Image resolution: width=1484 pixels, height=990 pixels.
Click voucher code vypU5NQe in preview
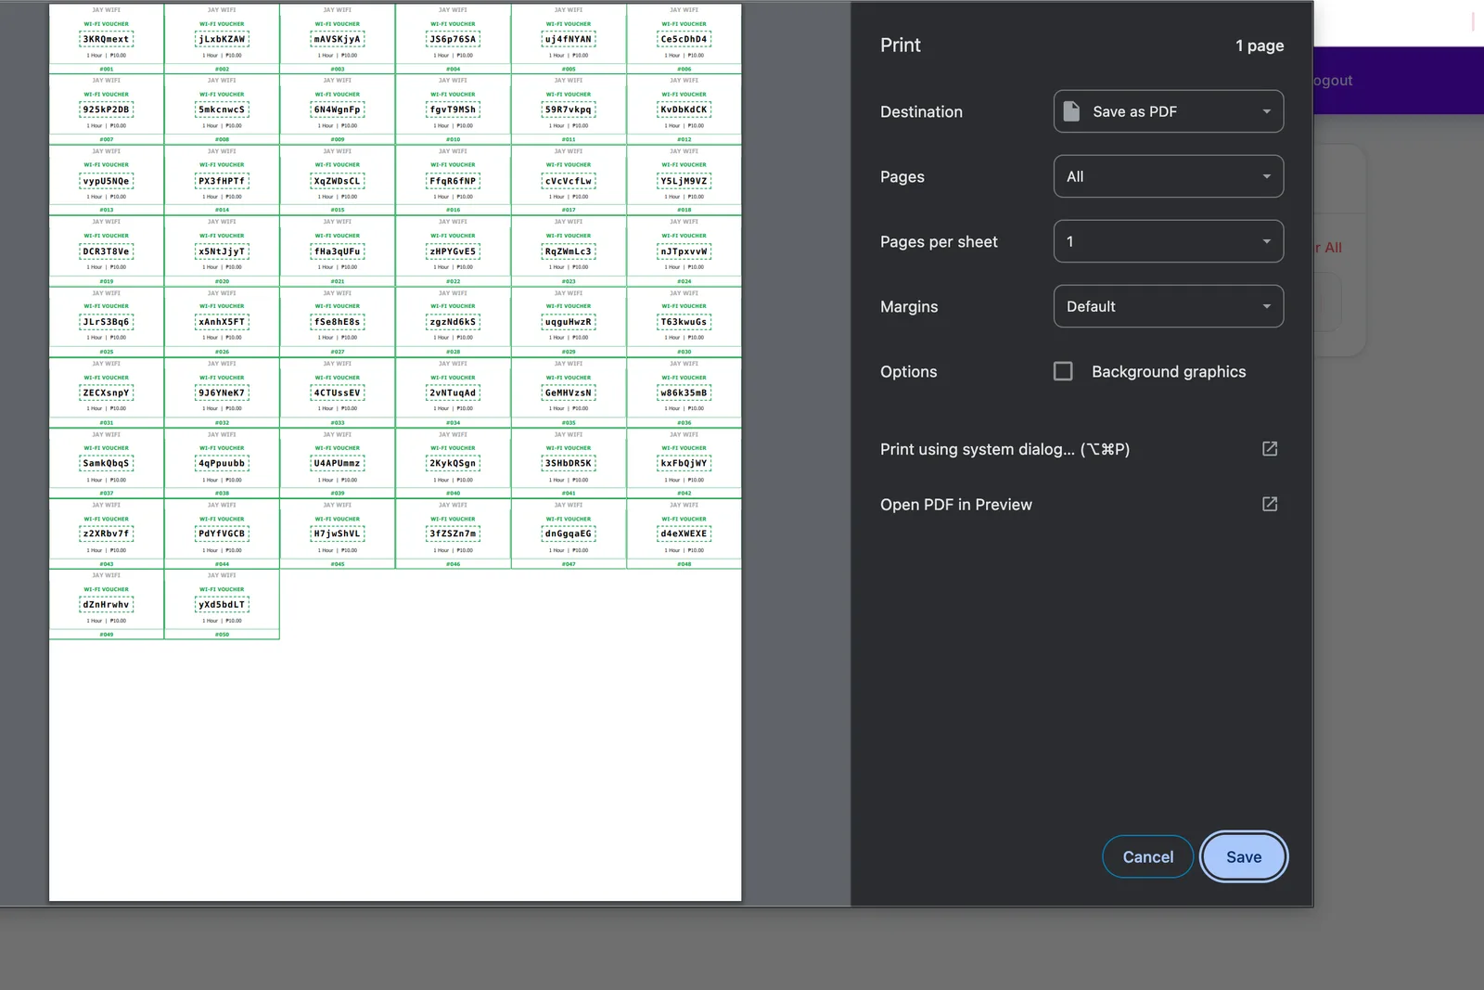(x=107, y=181)
